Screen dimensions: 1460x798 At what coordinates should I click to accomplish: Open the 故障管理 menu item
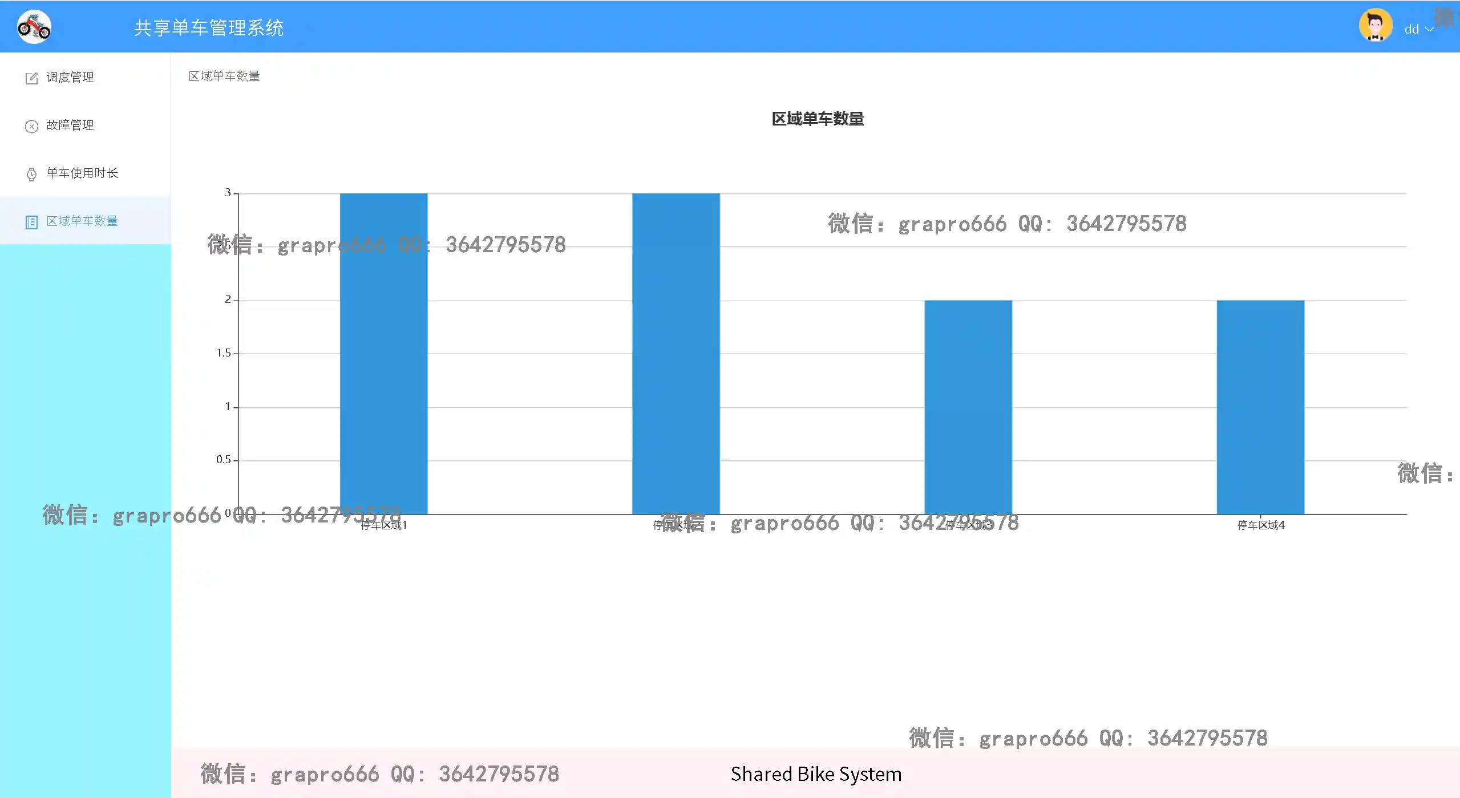(x=70, y=125)
